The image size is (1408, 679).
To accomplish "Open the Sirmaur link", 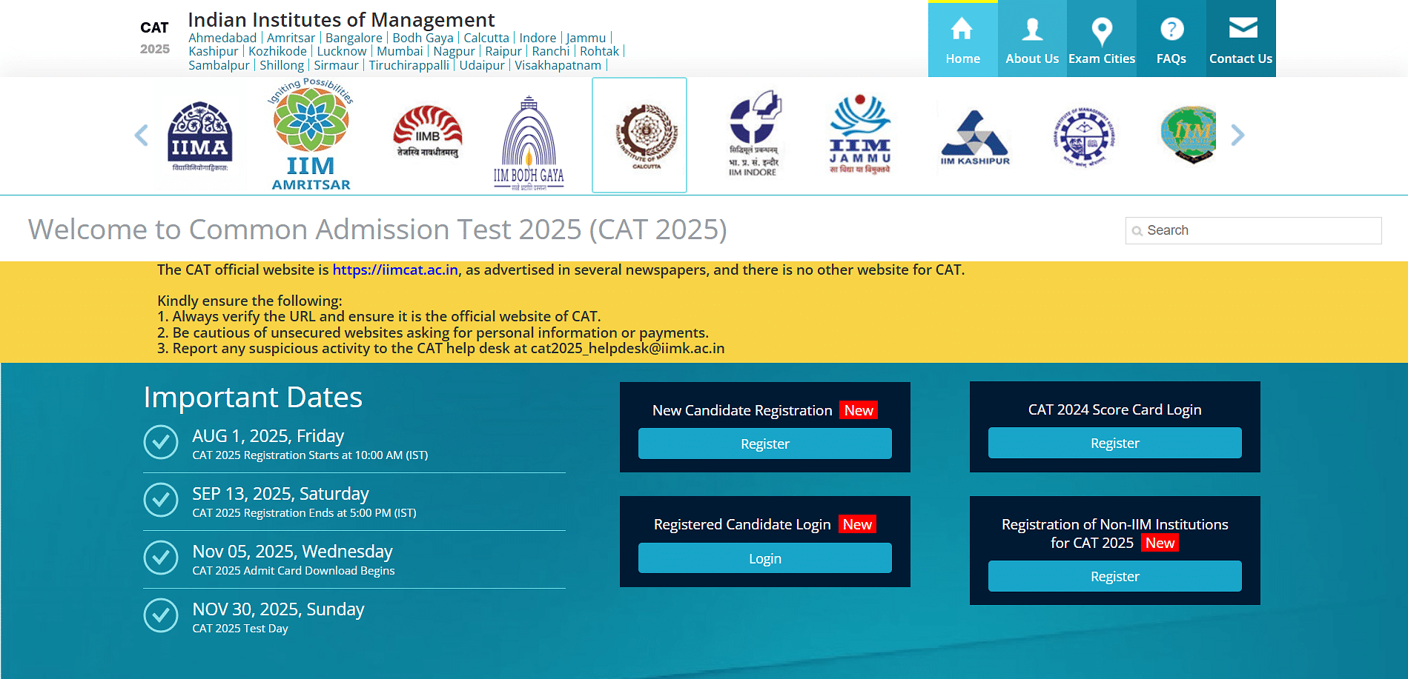I will (x=336, y=65).
